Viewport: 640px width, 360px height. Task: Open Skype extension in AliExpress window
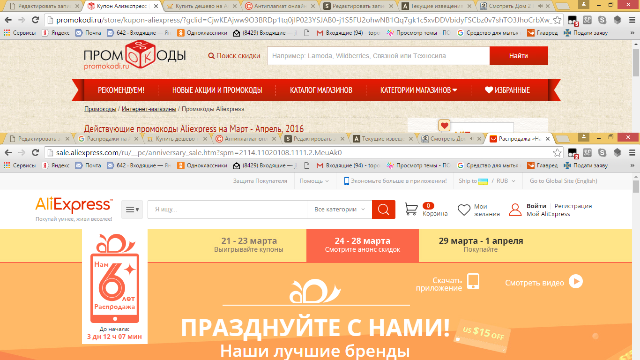602,153
